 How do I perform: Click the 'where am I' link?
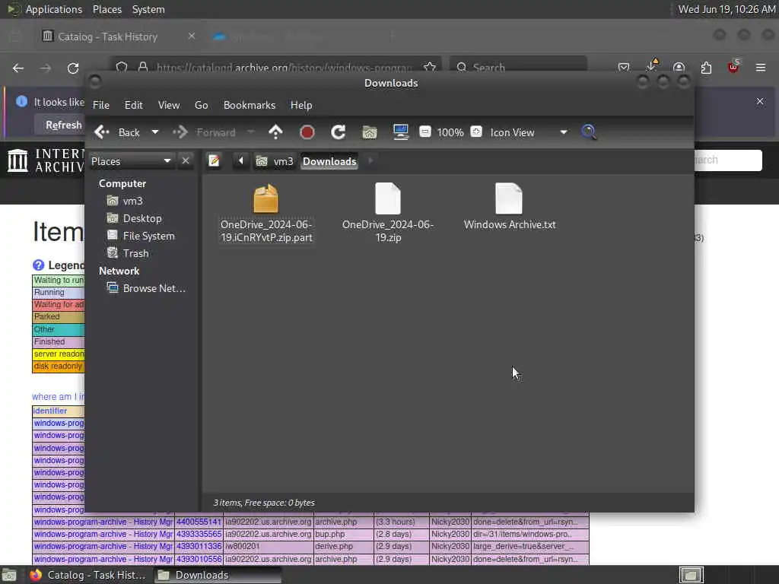[x=58, y=397]
